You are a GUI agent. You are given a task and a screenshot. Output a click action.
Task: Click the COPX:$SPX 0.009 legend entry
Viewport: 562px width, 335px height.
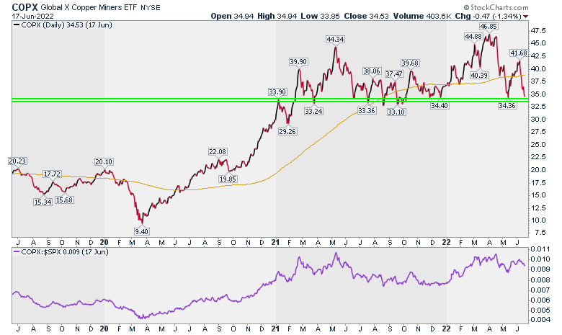pyautogui.click(x=61, y=252)
